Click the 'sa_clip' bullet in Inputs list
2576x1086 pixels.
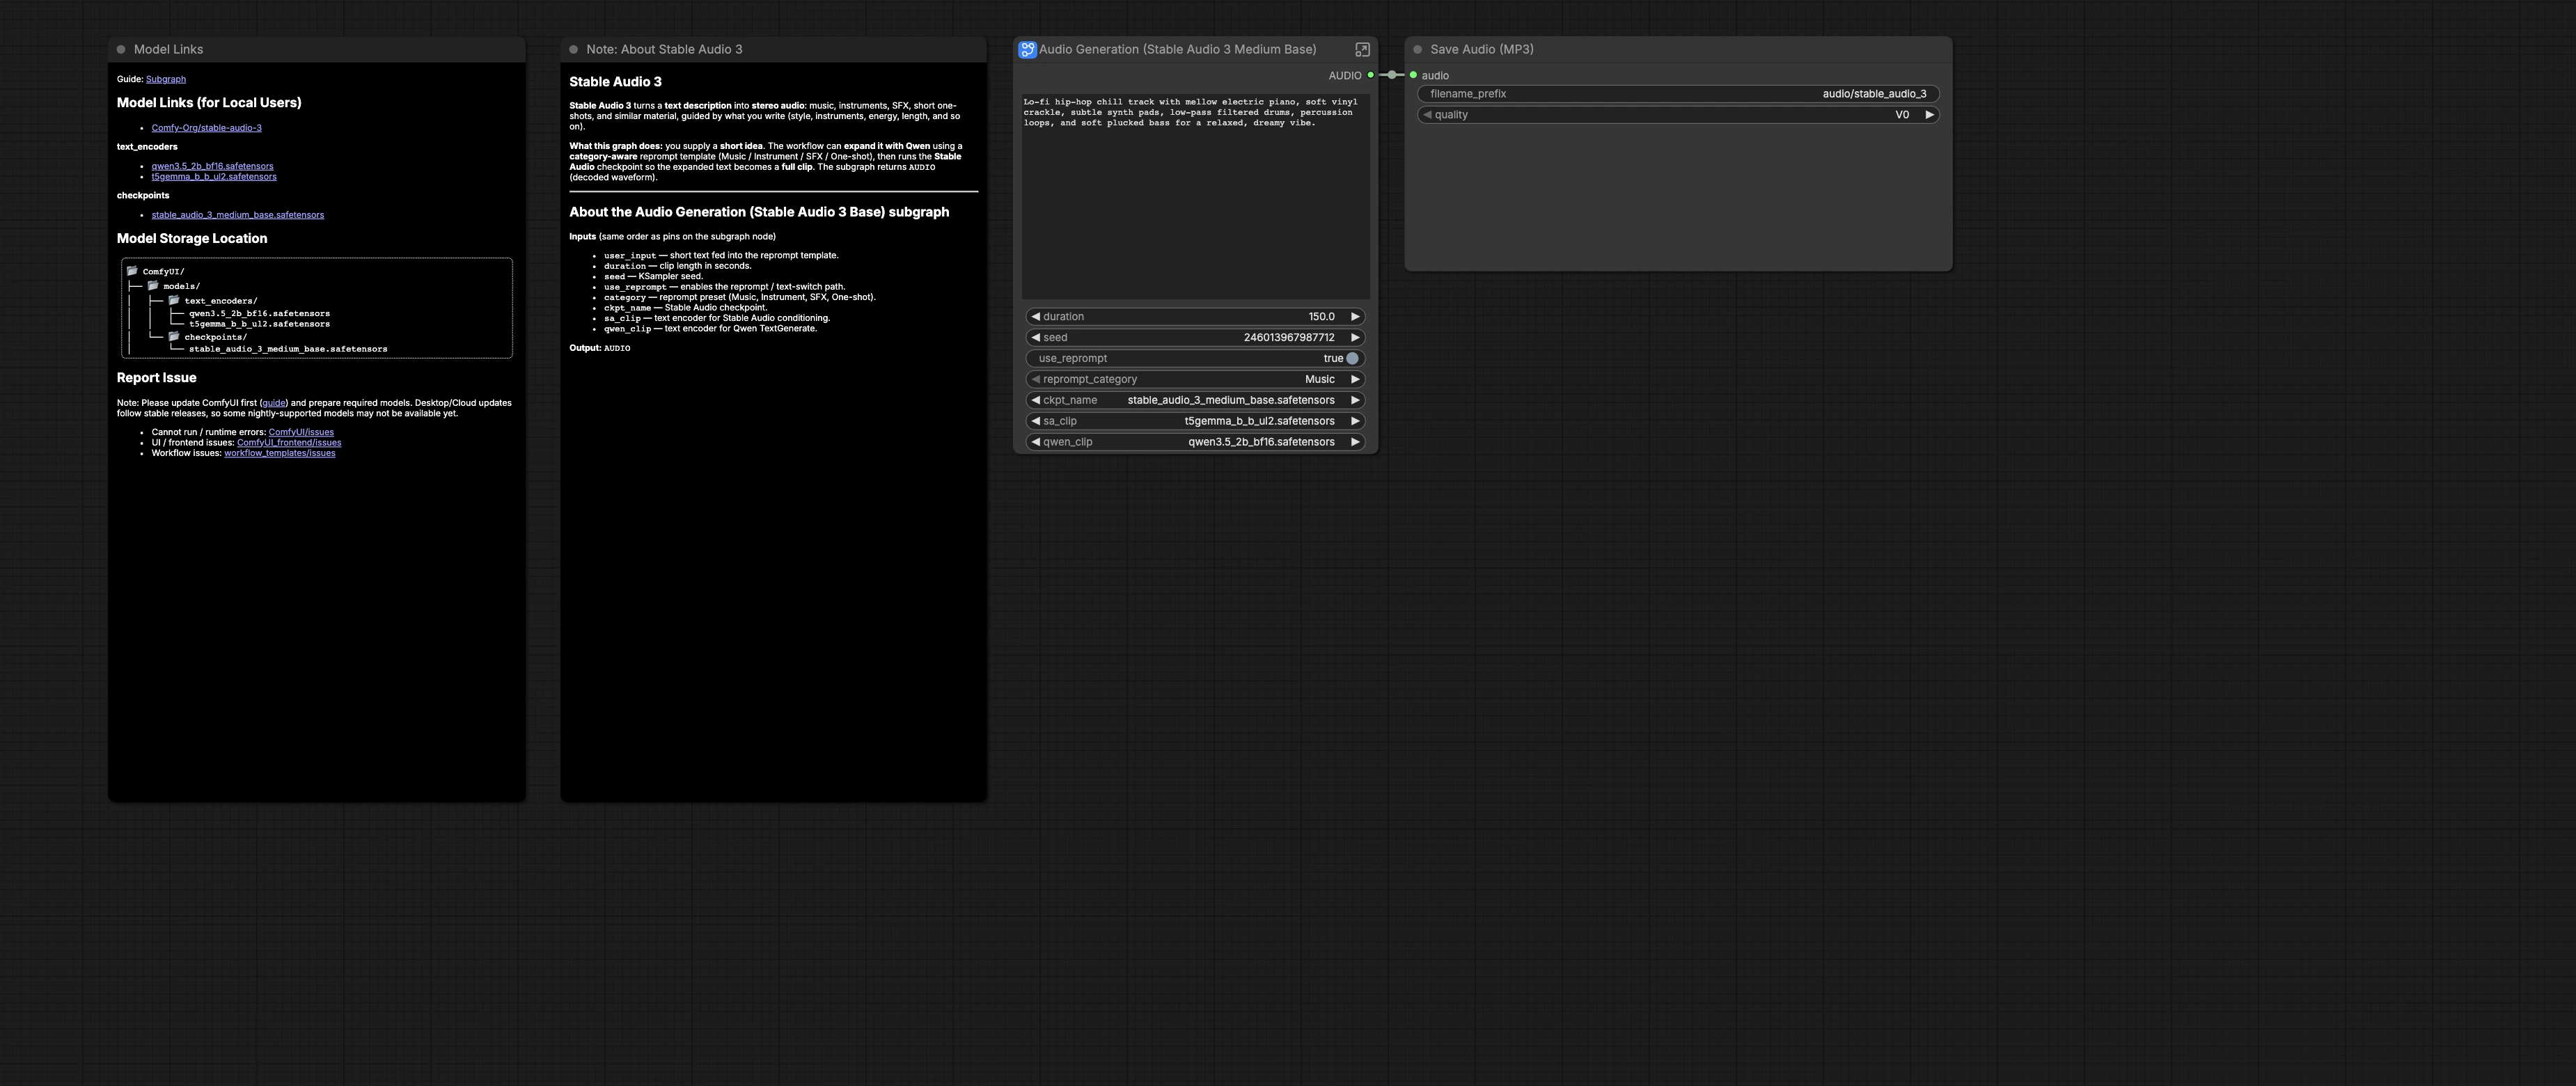717,318
